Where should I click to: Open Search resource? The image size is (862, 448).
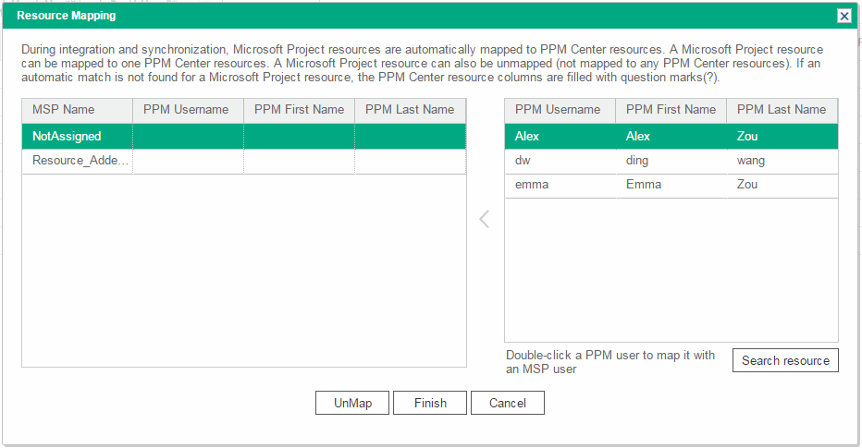click(x=784, y=360)
